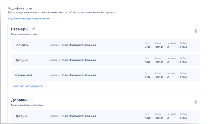Click the edit pencil icon next to Размеры
The width and height of the screenshot is (210, 124).
coord(34,29)
